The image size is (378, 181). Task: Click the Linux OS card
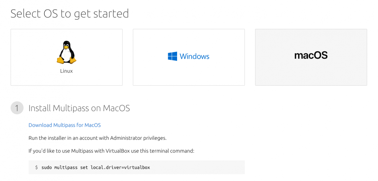[66, 57]
